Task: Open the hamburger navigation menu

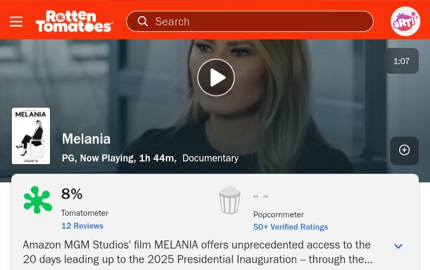Action: pos(16,22)
